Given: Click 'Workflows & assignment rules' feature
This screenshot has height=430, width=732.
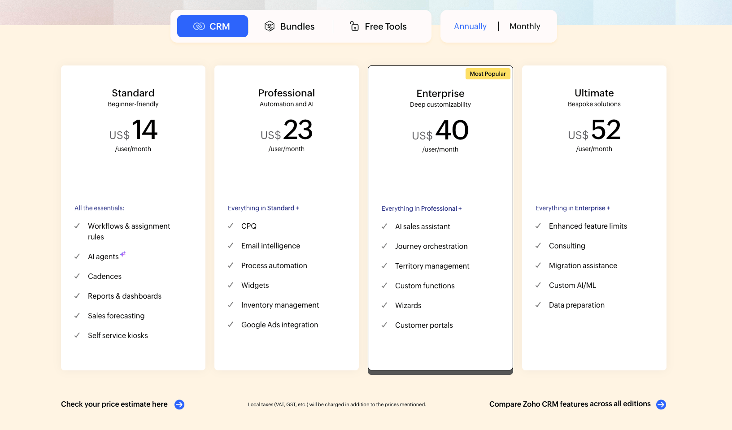Looking at the screenshot, I should tap(129, 231).
